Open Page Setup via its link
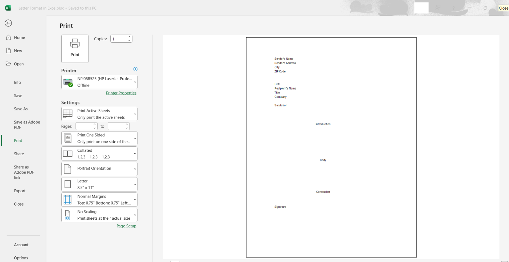 126,226
